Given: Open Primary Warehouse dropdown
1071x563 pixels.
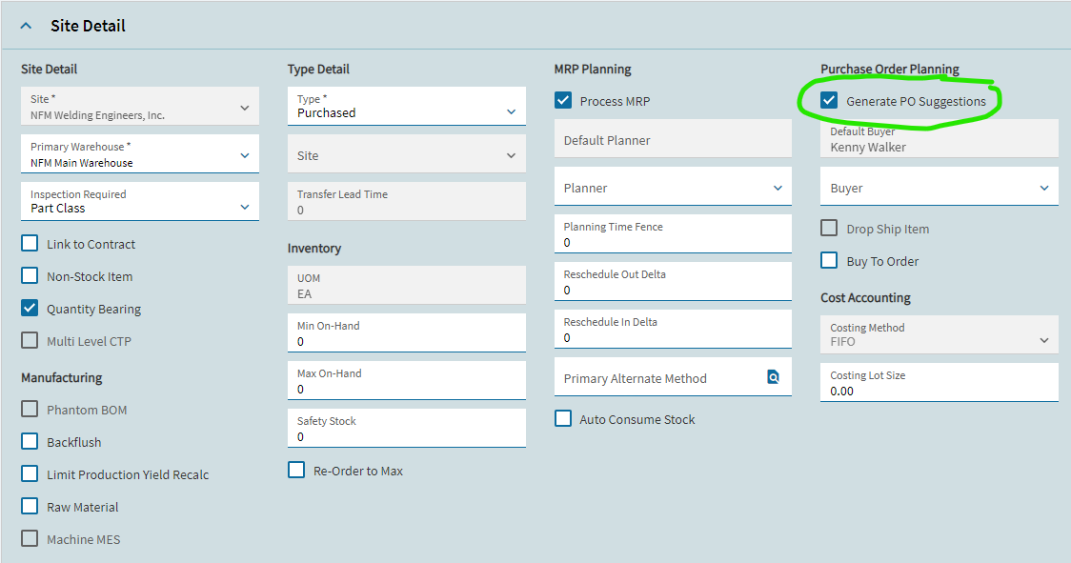Looking at the screenshot, I should (140, 153).
